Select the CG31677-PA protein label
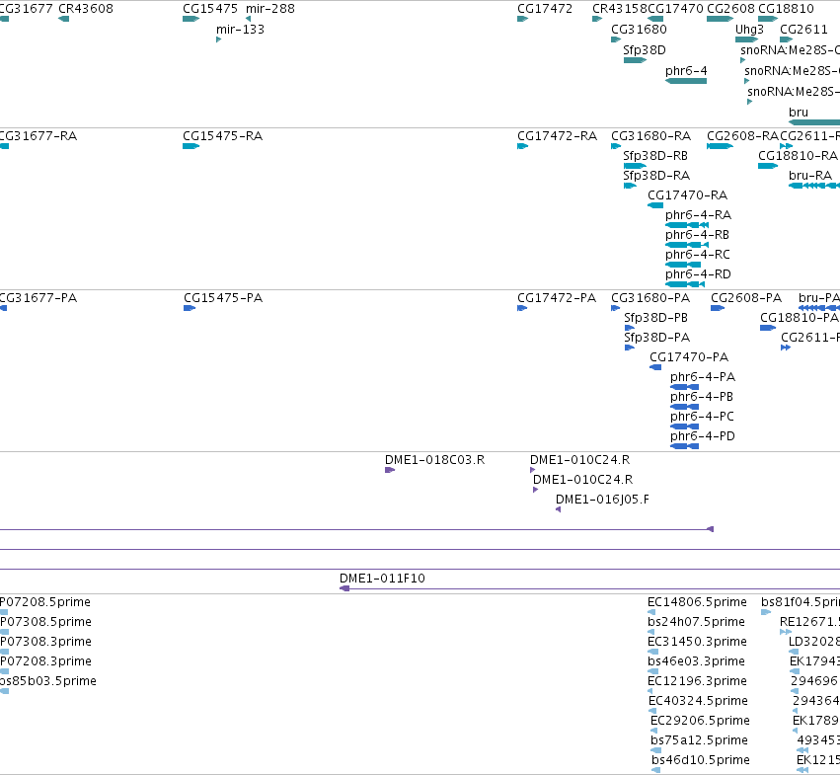840x775 pixels. [38, 298]
